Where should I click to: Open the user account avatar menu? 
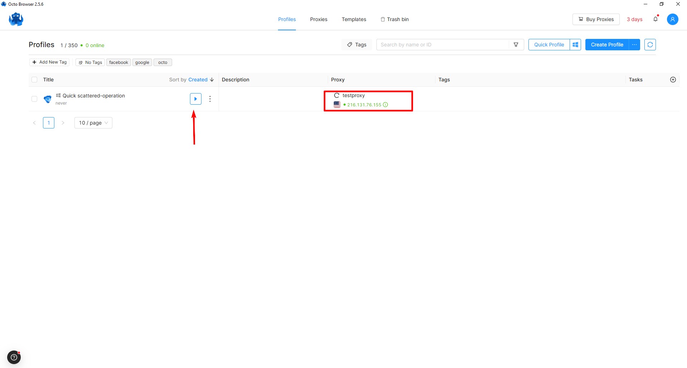coord(672,19)
